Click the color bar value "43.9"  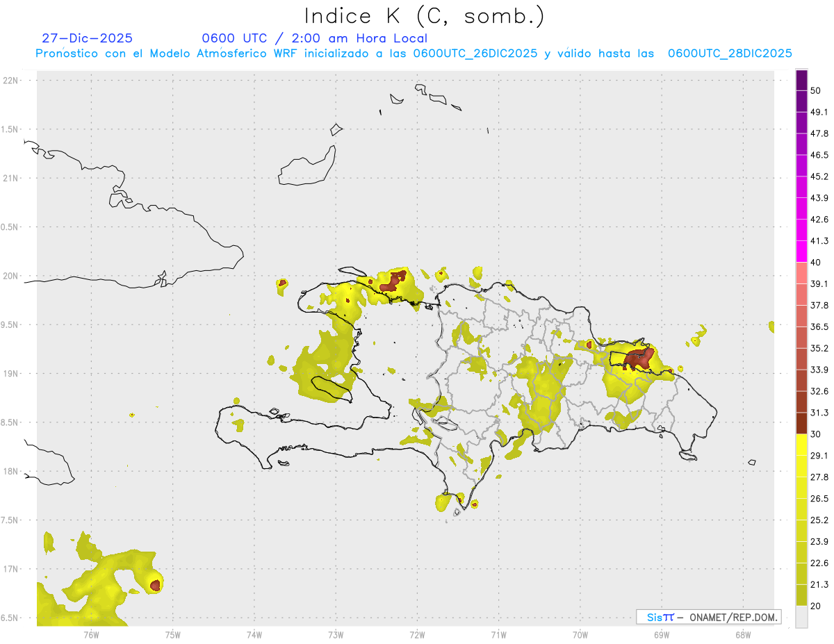(819, 198)
